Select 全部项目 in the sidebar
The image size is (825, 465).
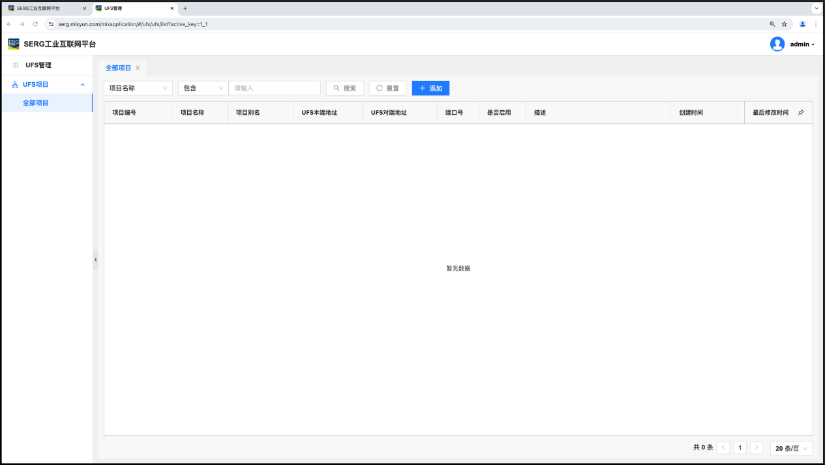pyautogui.click(x=36, y=103)
